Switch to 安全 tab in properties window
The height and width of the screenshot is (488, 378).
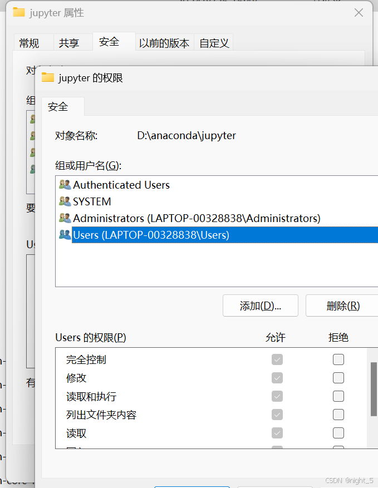[114, 41]
